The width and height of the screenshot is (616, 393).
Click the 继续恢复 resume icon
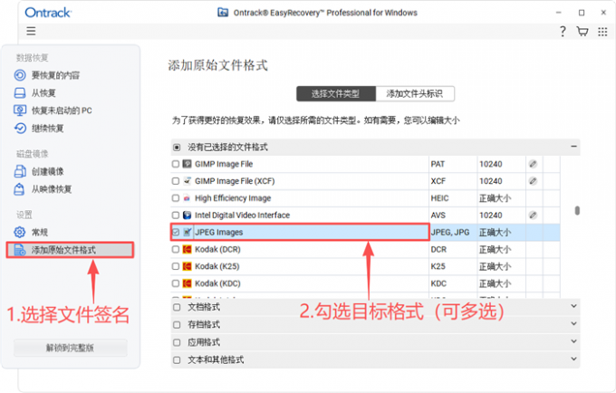(x=20, y=129)
